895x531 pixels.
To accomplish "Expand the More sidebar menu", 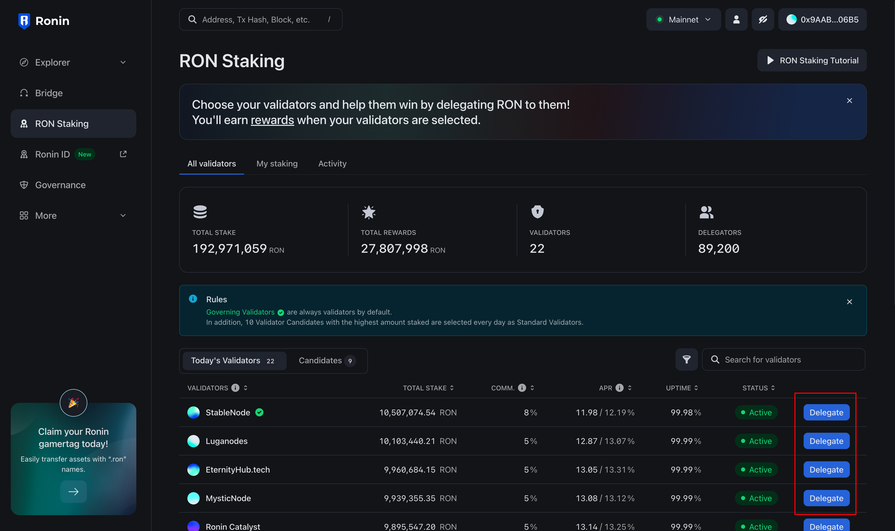I will point(73,215).
